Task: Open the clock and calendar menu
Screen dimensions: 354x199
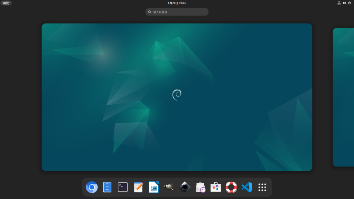Action: click(x=177, y=3)
